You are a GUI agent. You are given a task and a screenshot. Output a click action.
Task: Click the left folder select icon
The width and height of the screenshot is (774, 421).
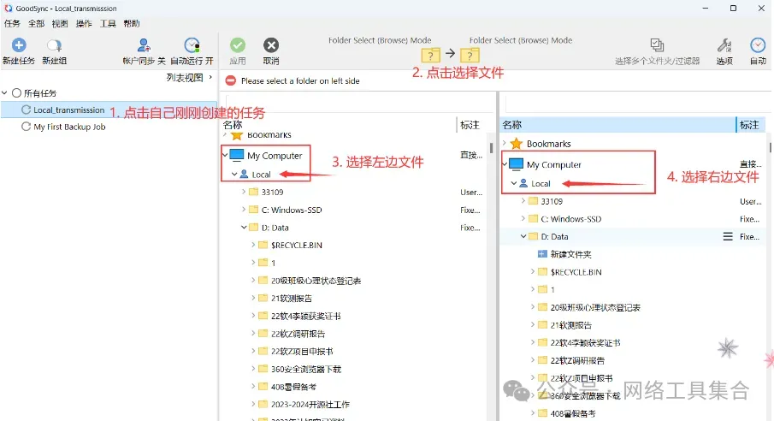(x=430, y=55)
